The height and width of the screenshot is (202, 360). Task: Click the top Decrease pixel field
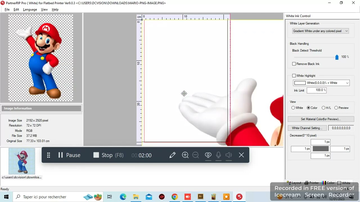click(321, 142)
